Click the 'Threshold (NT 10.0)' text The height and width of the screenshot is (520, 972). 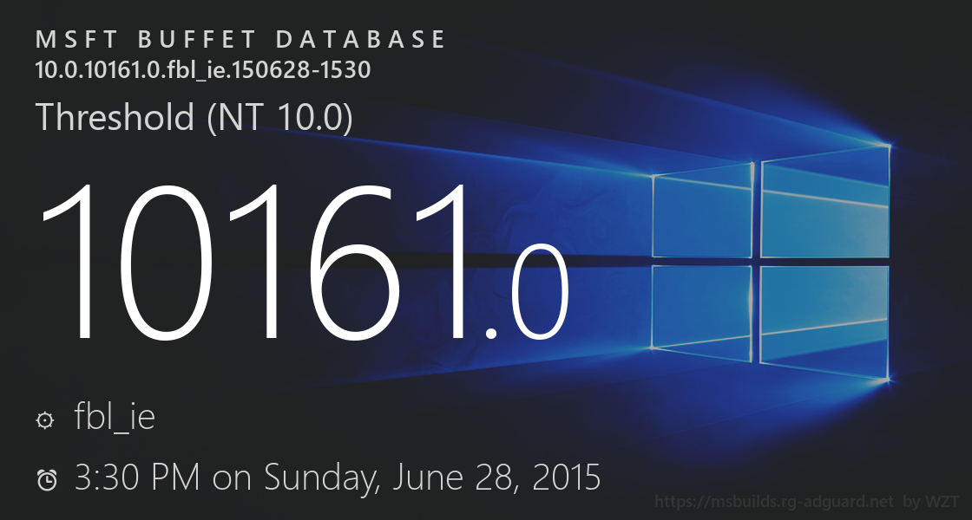click(194, 117)
